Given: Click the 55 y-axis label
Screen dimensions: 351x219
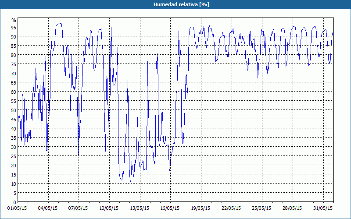Looking at the screenshot, I should tap(14, 101).
